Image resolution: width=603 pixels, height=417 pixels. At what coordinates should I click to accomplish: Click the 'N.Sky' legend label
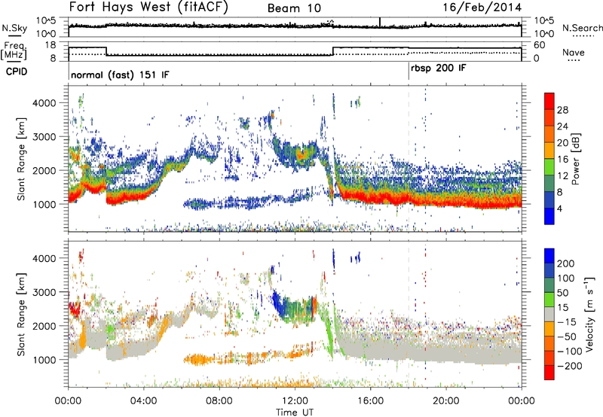point(14,28)
